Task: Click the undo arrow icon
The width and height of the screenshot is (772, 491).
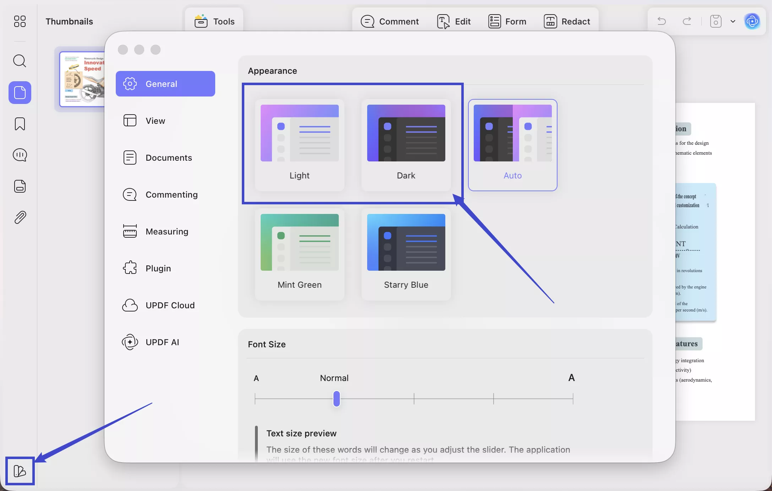Action: (662, 21)
